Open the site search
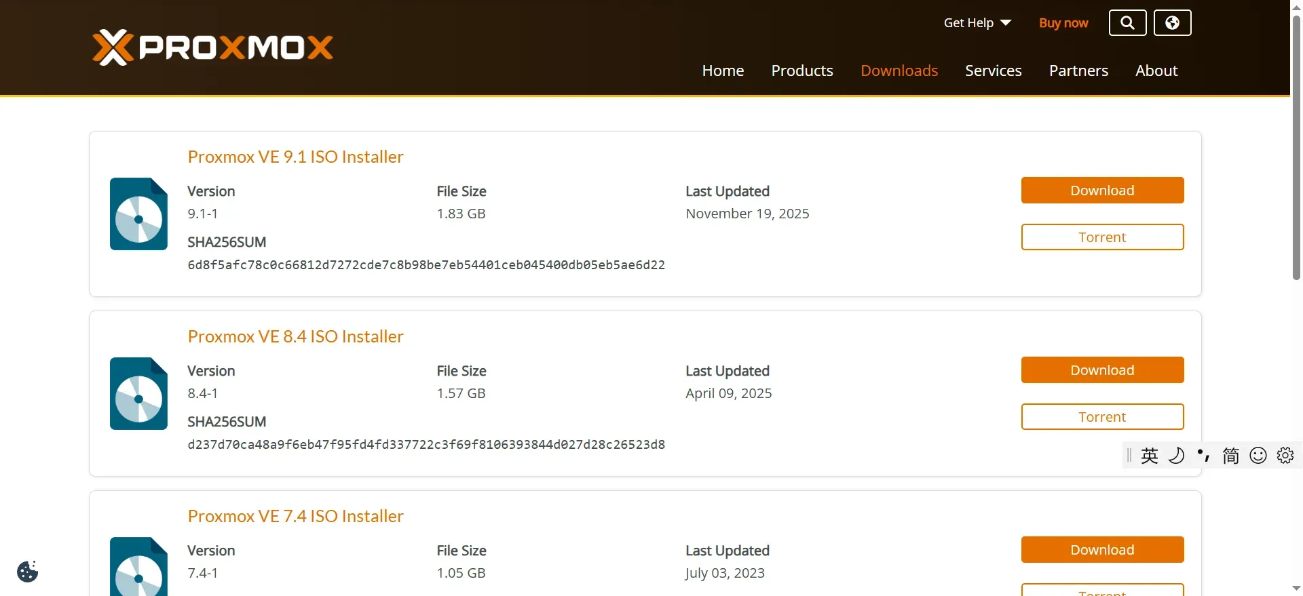This screenshot has width=1303, height=596. [x=1127, y=23]
